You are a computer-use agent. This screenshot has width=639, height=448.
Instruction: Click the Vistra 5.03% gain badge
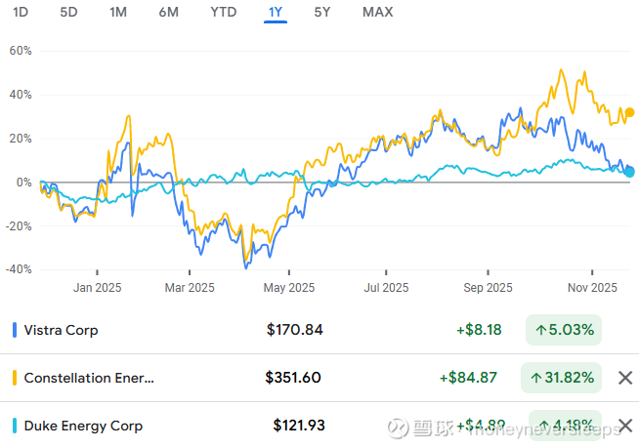(x=564, y=330)
